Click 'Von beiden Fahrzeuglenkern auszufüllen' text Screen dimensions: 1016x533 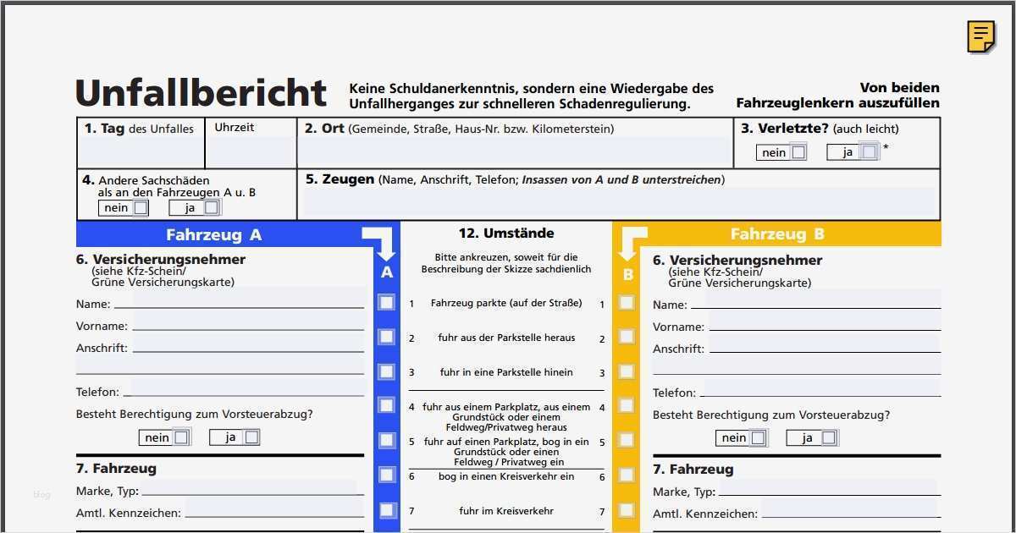tap(838, 95)
